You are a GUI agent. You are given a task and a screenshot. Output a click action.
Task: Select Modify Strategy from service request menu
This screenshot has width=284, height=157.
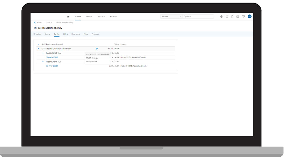tap(92, 58)
